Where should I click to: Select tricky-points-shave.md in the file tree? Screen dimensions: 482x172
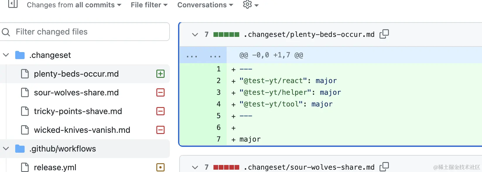pos(78,111)
